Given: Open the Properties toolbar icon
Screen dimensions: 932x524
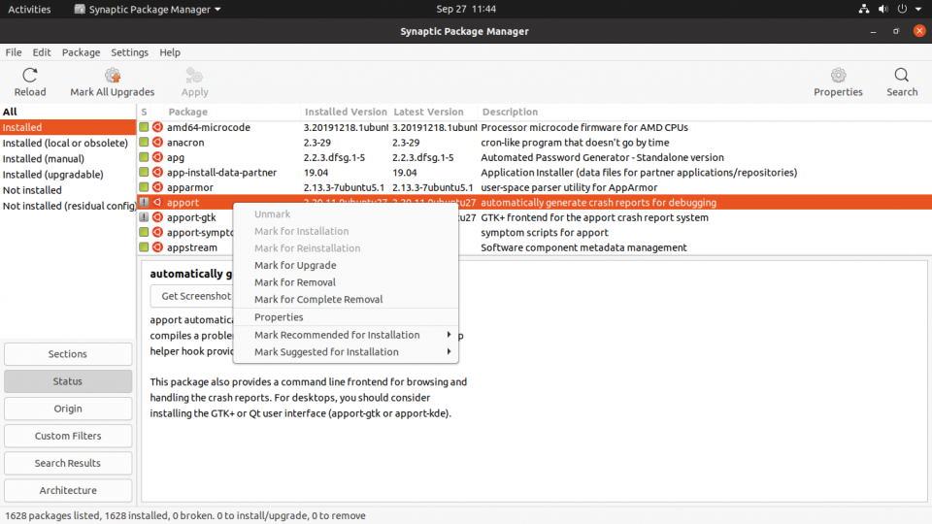Looking at the screenshot, I should pyautogui.click(x=838, y=76).
